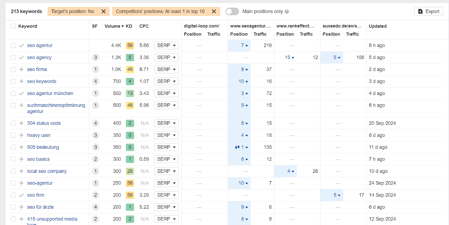The width and height of the screenshot is (449, 225).
Task: Open the suchmaschinenoptimierung agentur keyword link
Action: 56,108
